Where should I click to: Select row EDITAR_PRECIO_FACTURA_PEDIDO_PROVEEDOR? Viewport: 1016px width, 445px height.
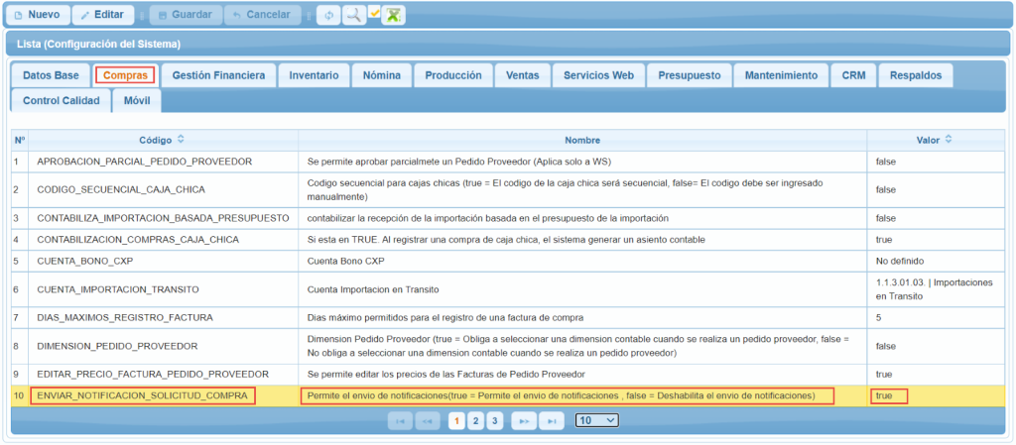(x=509, y=374)
